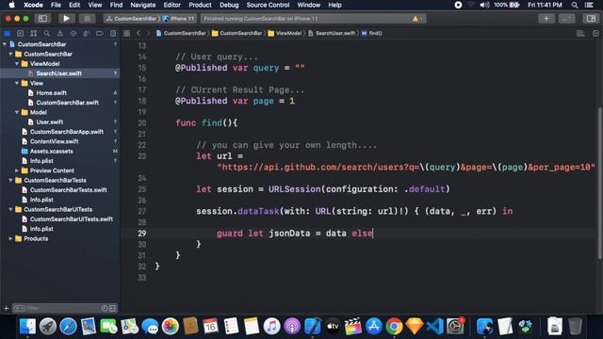Open the Find navigator magnifier
This screenshot has width=603, height=339.
click(47, 34)
